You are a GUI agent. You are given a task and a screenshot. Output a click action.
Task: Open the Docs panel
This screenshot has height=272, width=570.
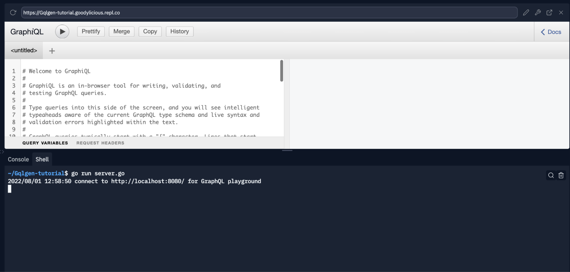(x=551, y=32)
